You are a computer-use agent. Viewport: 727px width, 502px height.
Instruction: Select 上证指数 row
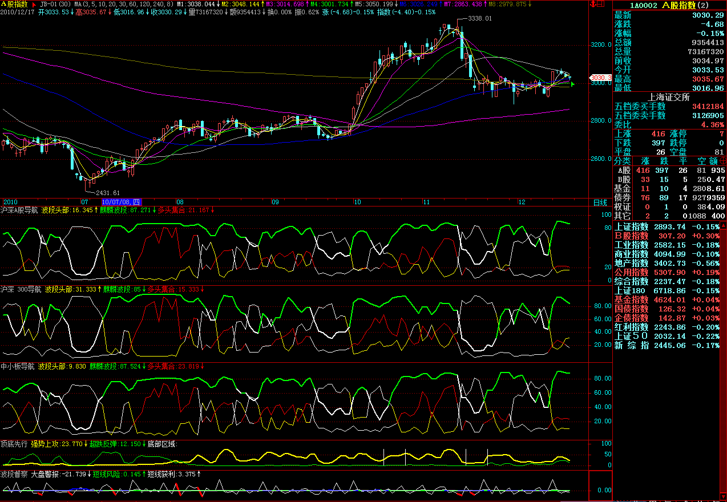[x=667, y=227]
